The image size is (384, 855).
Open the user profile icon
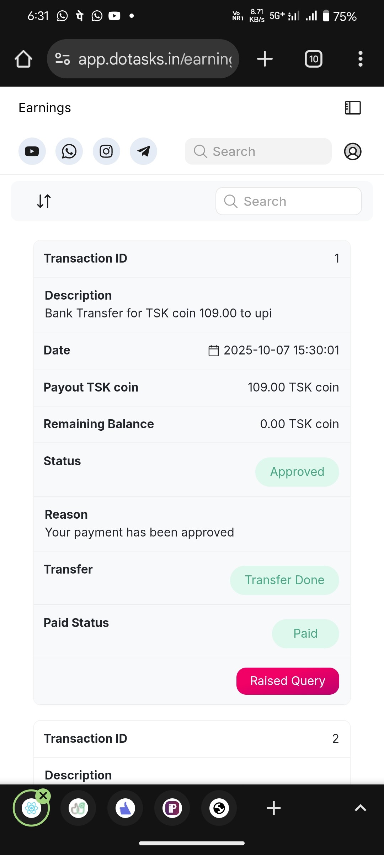(353, 151)
